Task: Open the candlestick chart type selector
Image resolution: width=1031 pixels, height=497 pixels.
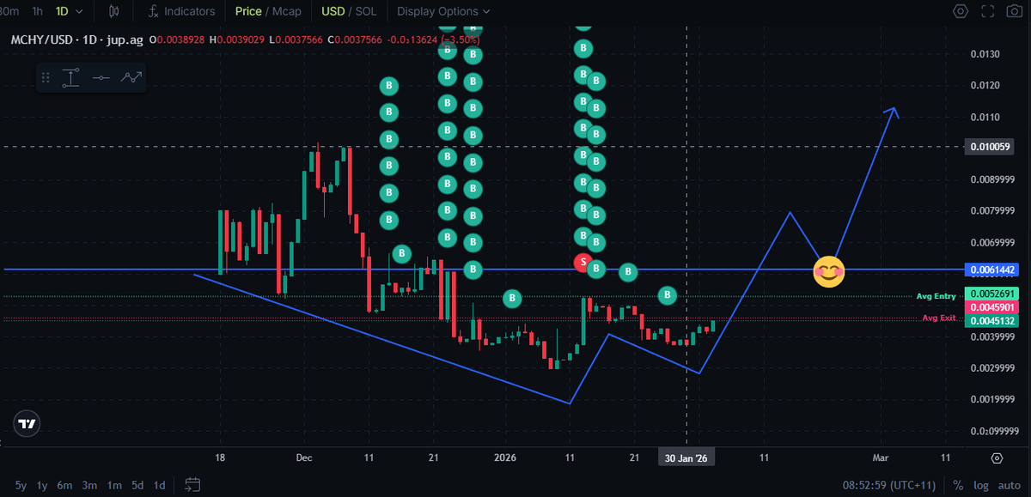Action: [x=115, y=12]
